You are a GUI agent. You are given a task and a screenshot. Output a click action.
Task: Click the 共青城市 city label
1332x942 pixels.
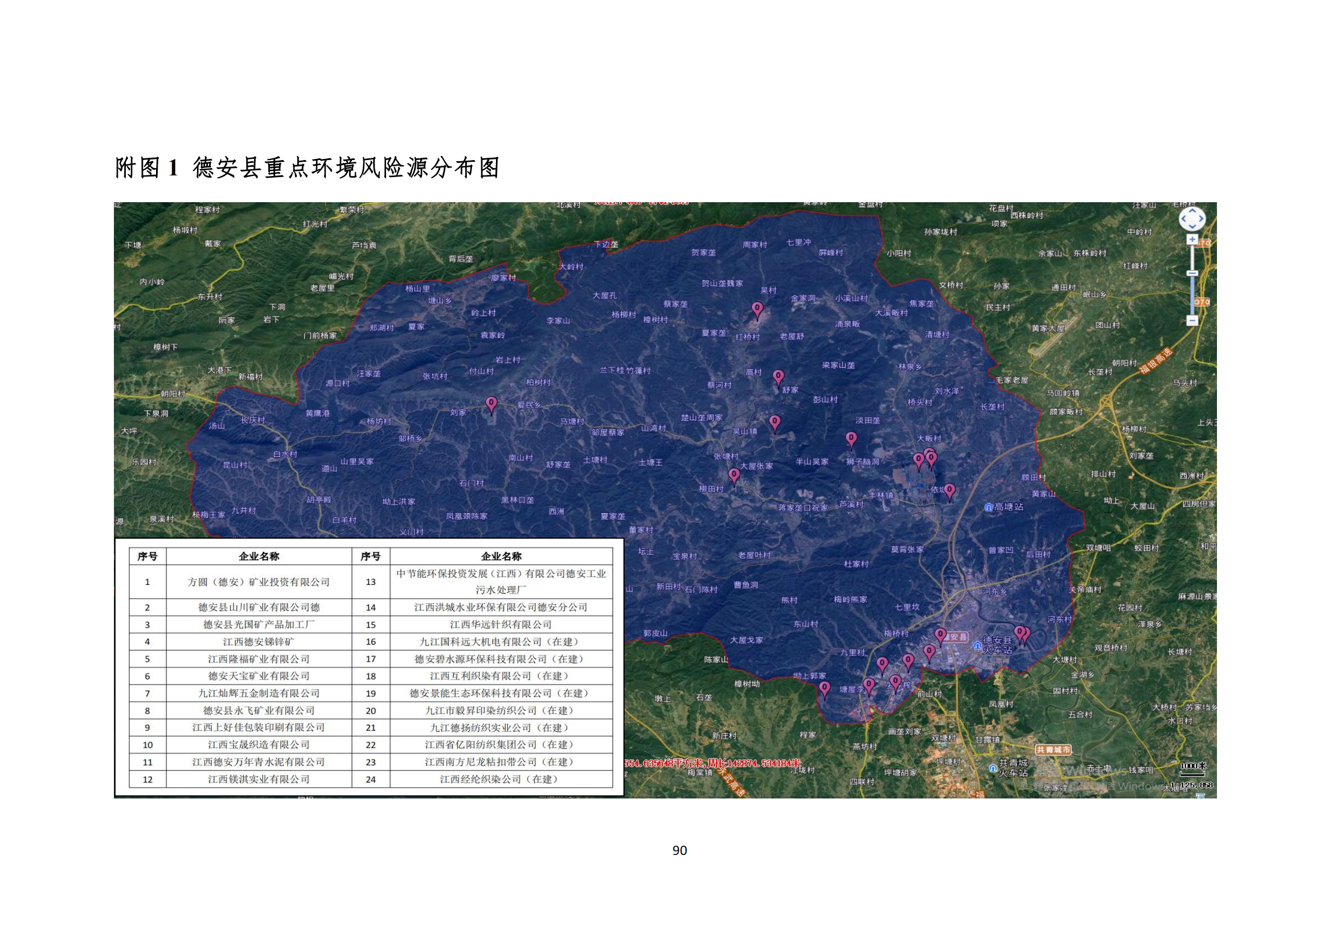click(1053, 750)
